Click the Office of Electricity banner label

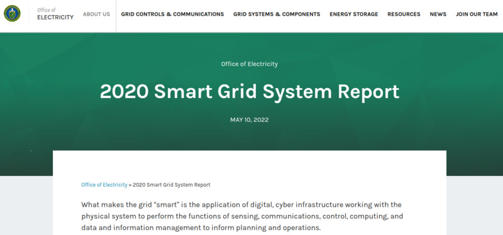tap(249, 64)
